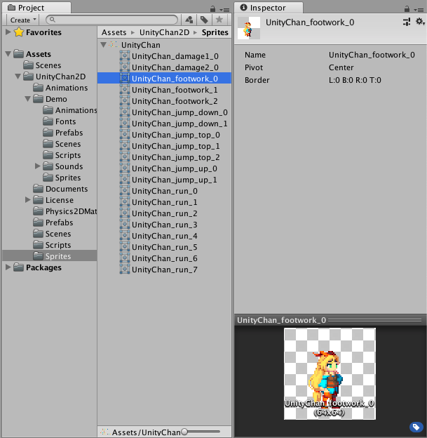This screenshot has width=427, height=438.
Task: Click the blue asset label tag icon
Action: (416, 427)
